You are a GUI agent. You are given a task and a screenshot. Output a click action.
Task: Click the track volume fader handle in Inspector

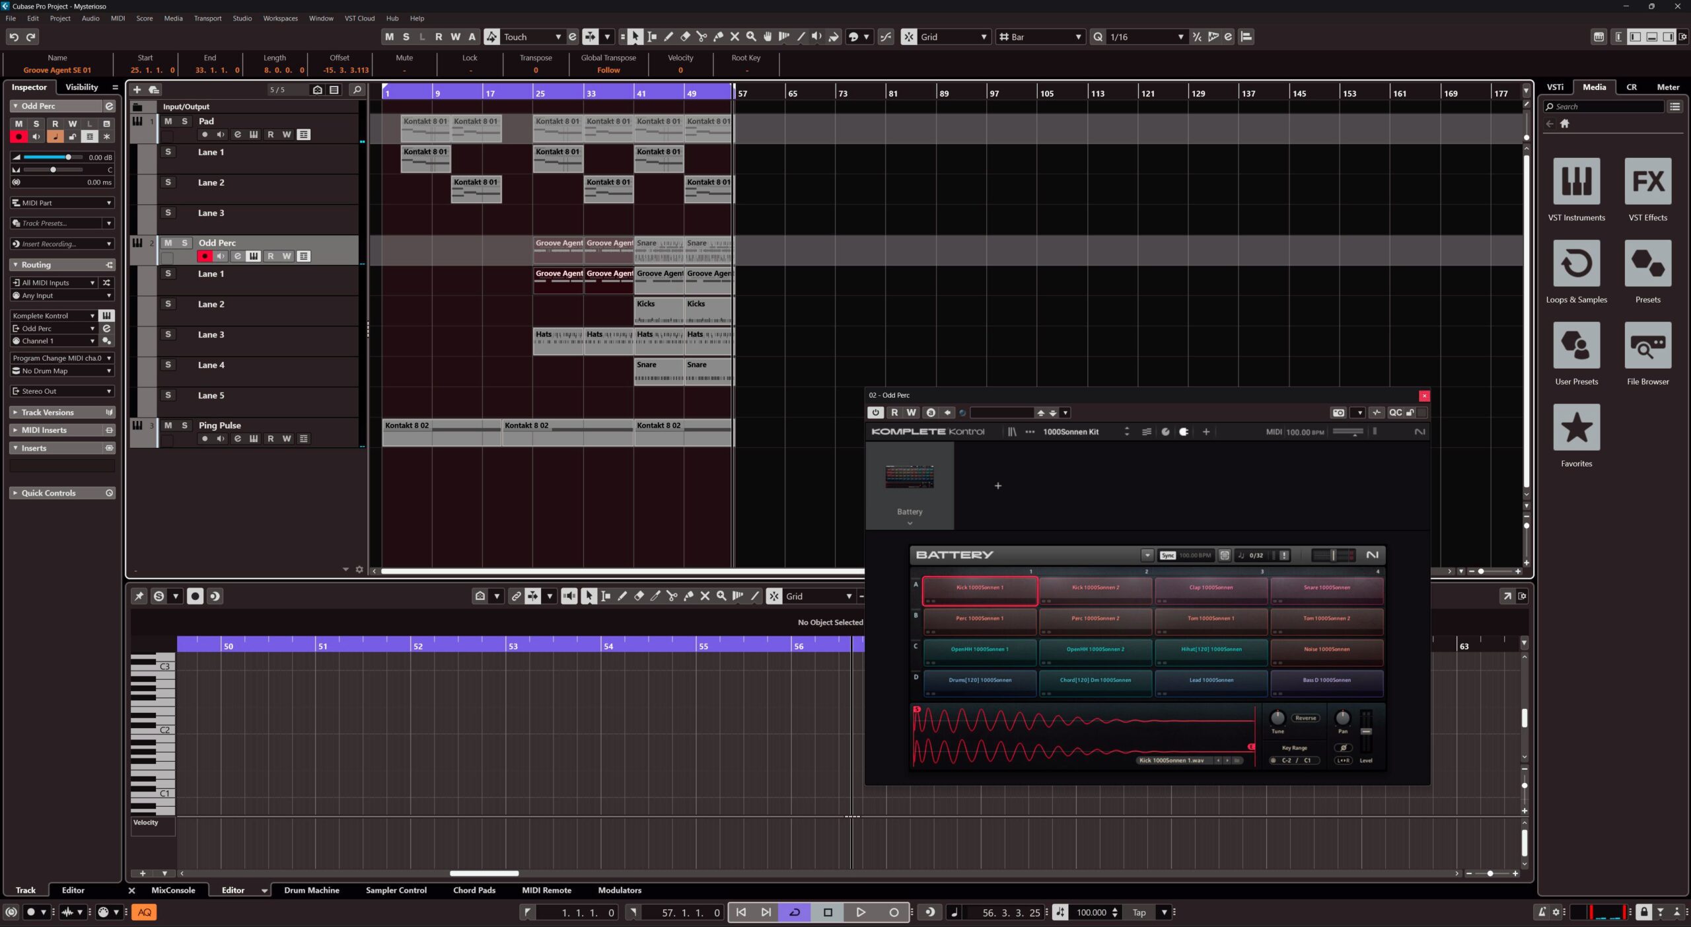click(x=68, y=157)
